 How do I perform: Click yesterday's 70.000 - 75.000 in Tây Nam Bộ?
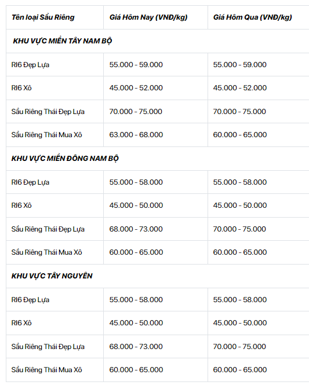[x=239, y=111]
